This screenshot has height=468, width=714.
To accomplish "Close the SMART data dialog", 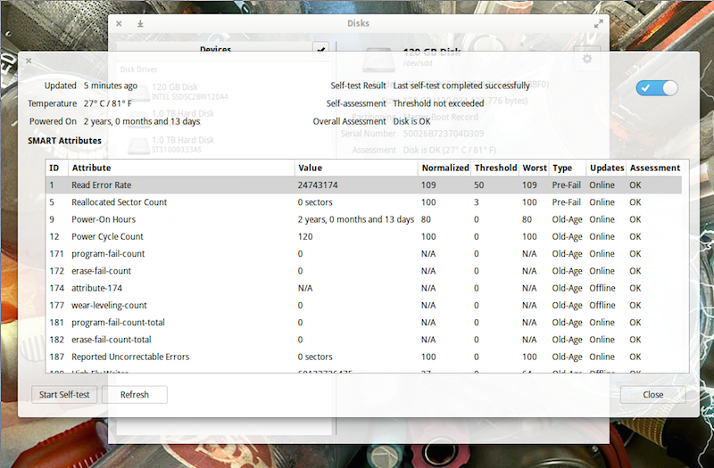I will click(652, 395).
